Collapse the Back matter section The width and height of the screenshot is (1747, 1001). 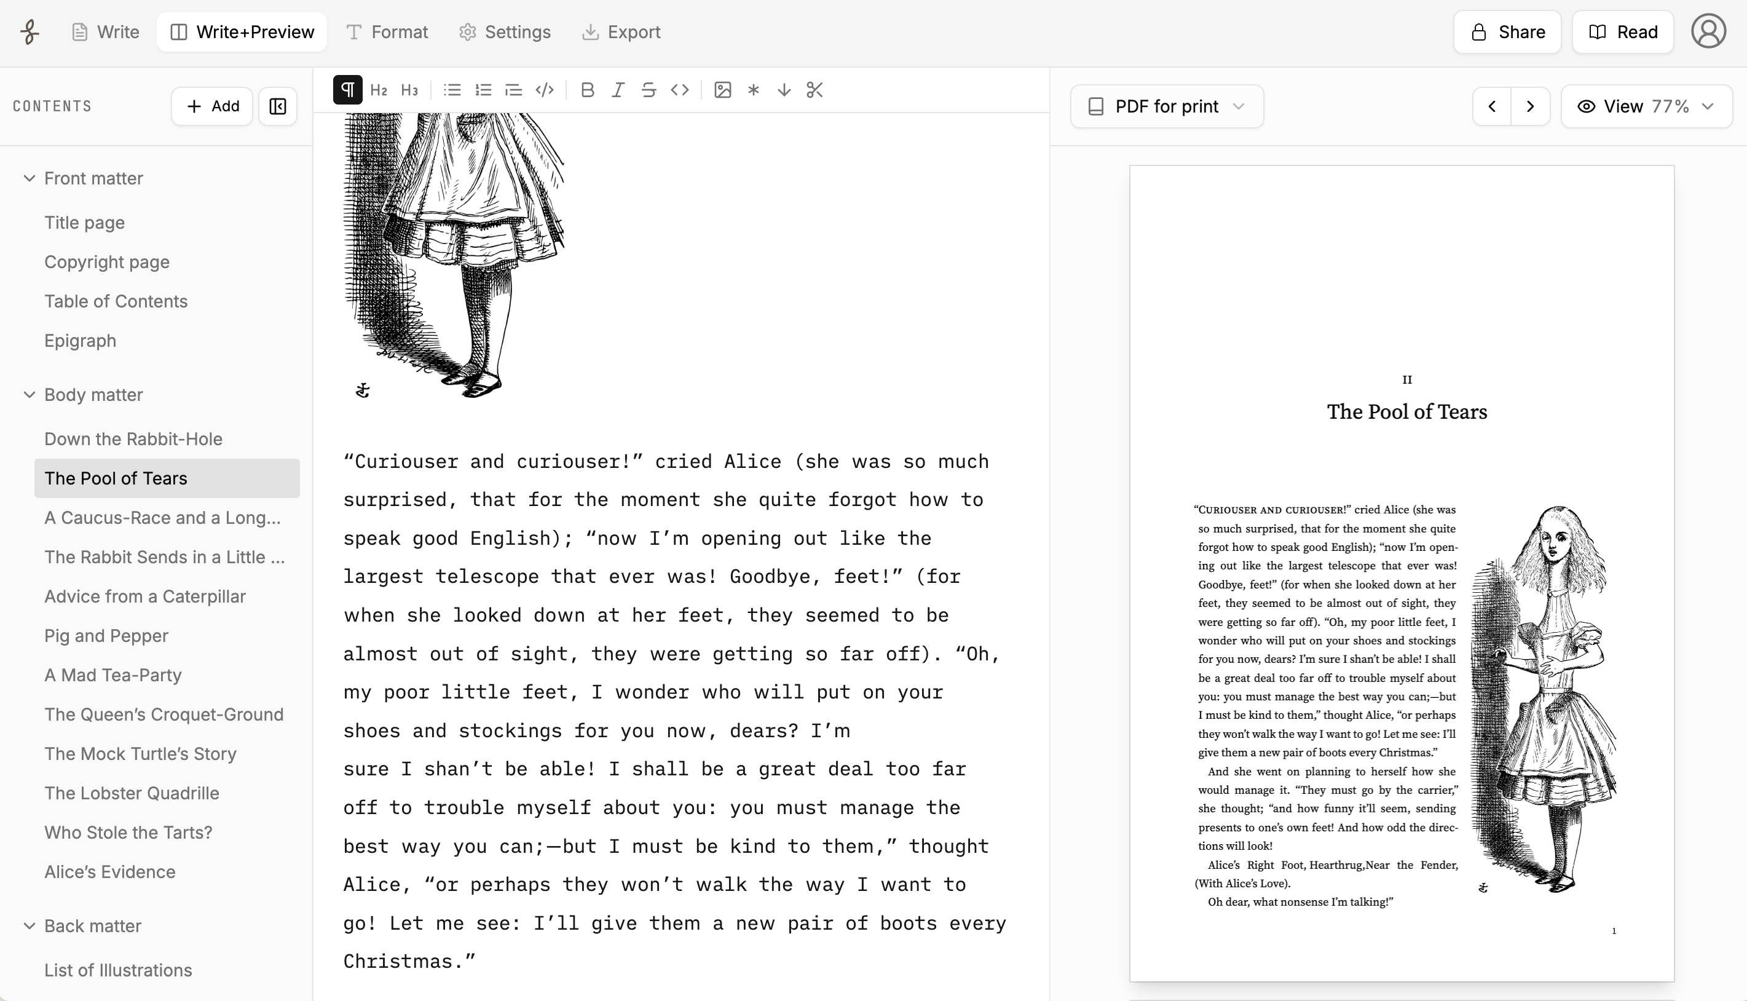(30, 926)
